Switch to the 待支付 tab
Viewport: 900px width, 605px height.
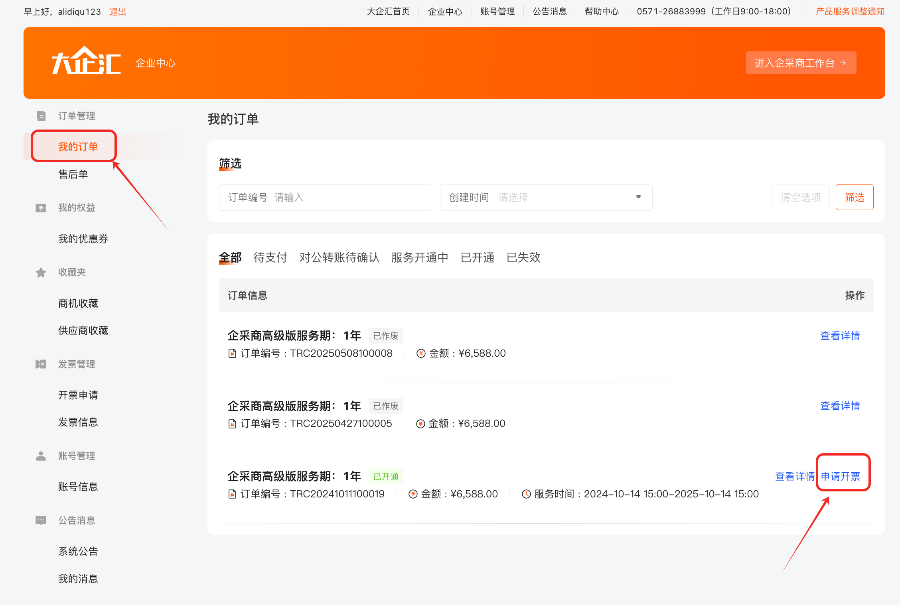270,257
